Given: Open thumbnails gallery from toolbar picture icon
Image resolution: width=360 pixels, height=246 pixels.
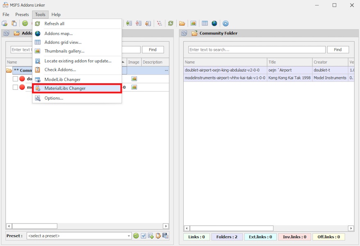Looking at the screenshot, I should coord(193,23).
